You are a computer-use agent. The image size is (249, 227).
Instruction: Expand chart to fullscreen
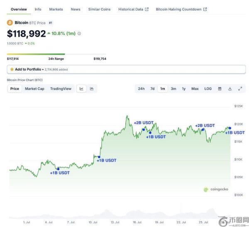pos(240,88)
